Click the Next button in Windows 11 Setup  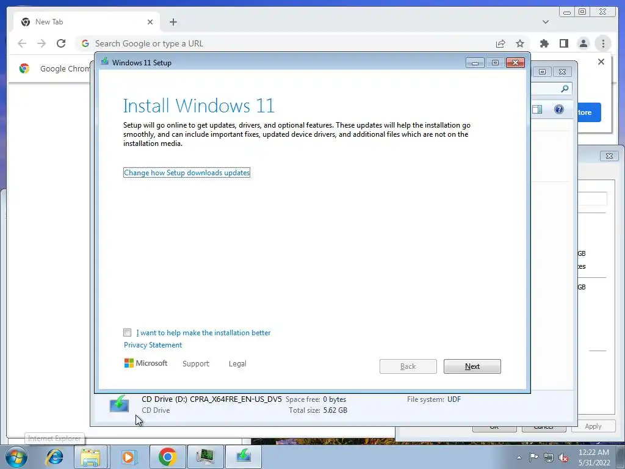tap(472, 366)
